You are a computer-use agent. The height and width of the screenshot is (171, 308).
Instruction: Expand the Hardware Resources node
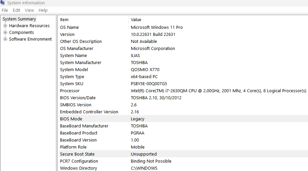5,26
